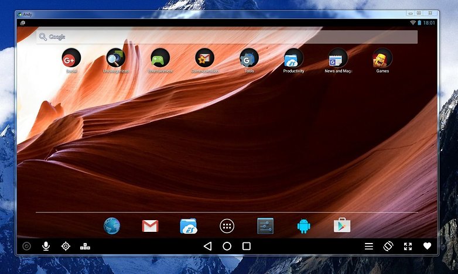458x274 pixels.
Task: Rotate the emulator screen orientation
Action: tap(388, 246)
